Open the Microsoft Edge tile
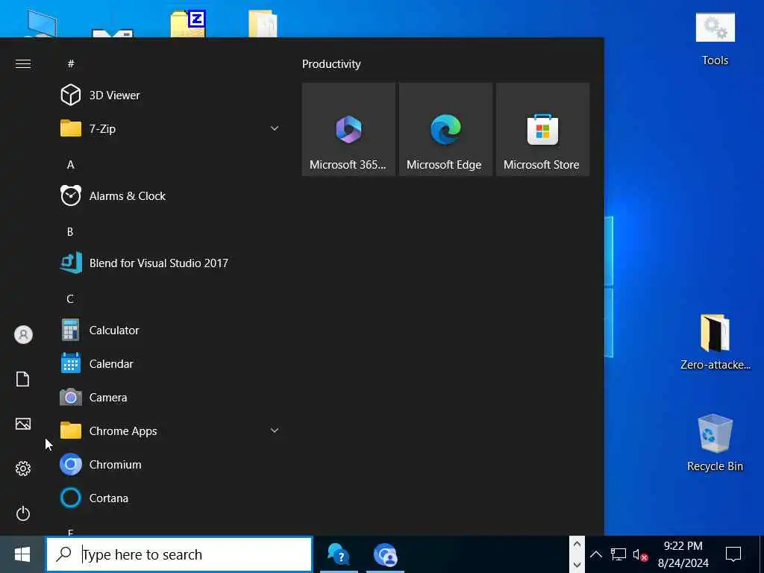 pyautogui.click(x=445, y=130)
